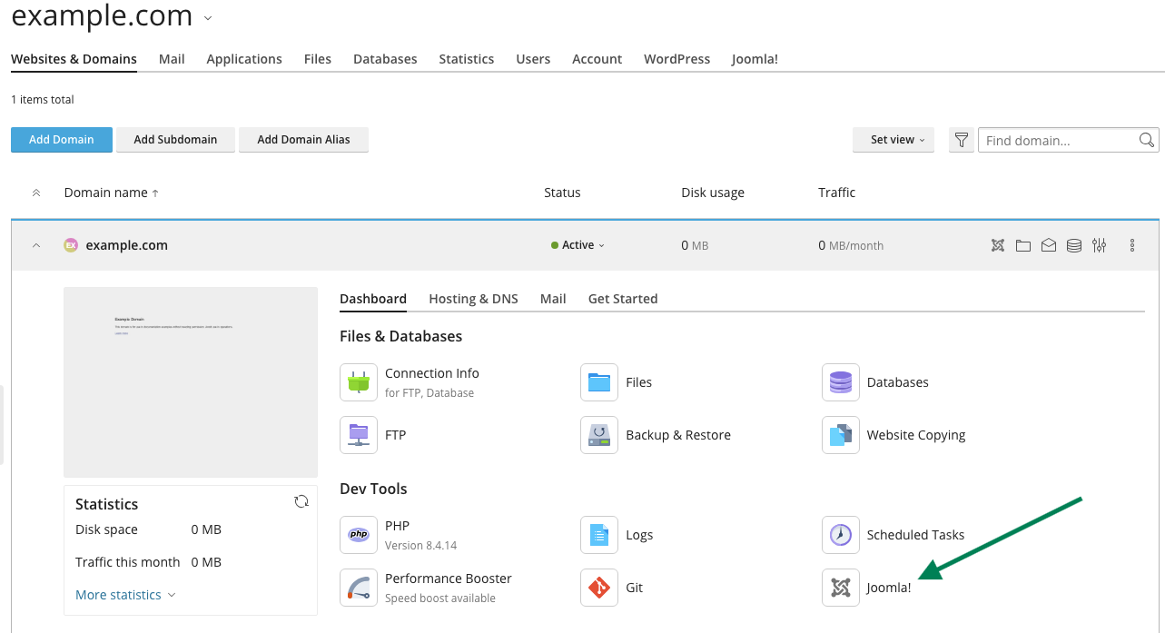Click the 'Speed boost available' text

pyautogui.click(x=440, y=598)
